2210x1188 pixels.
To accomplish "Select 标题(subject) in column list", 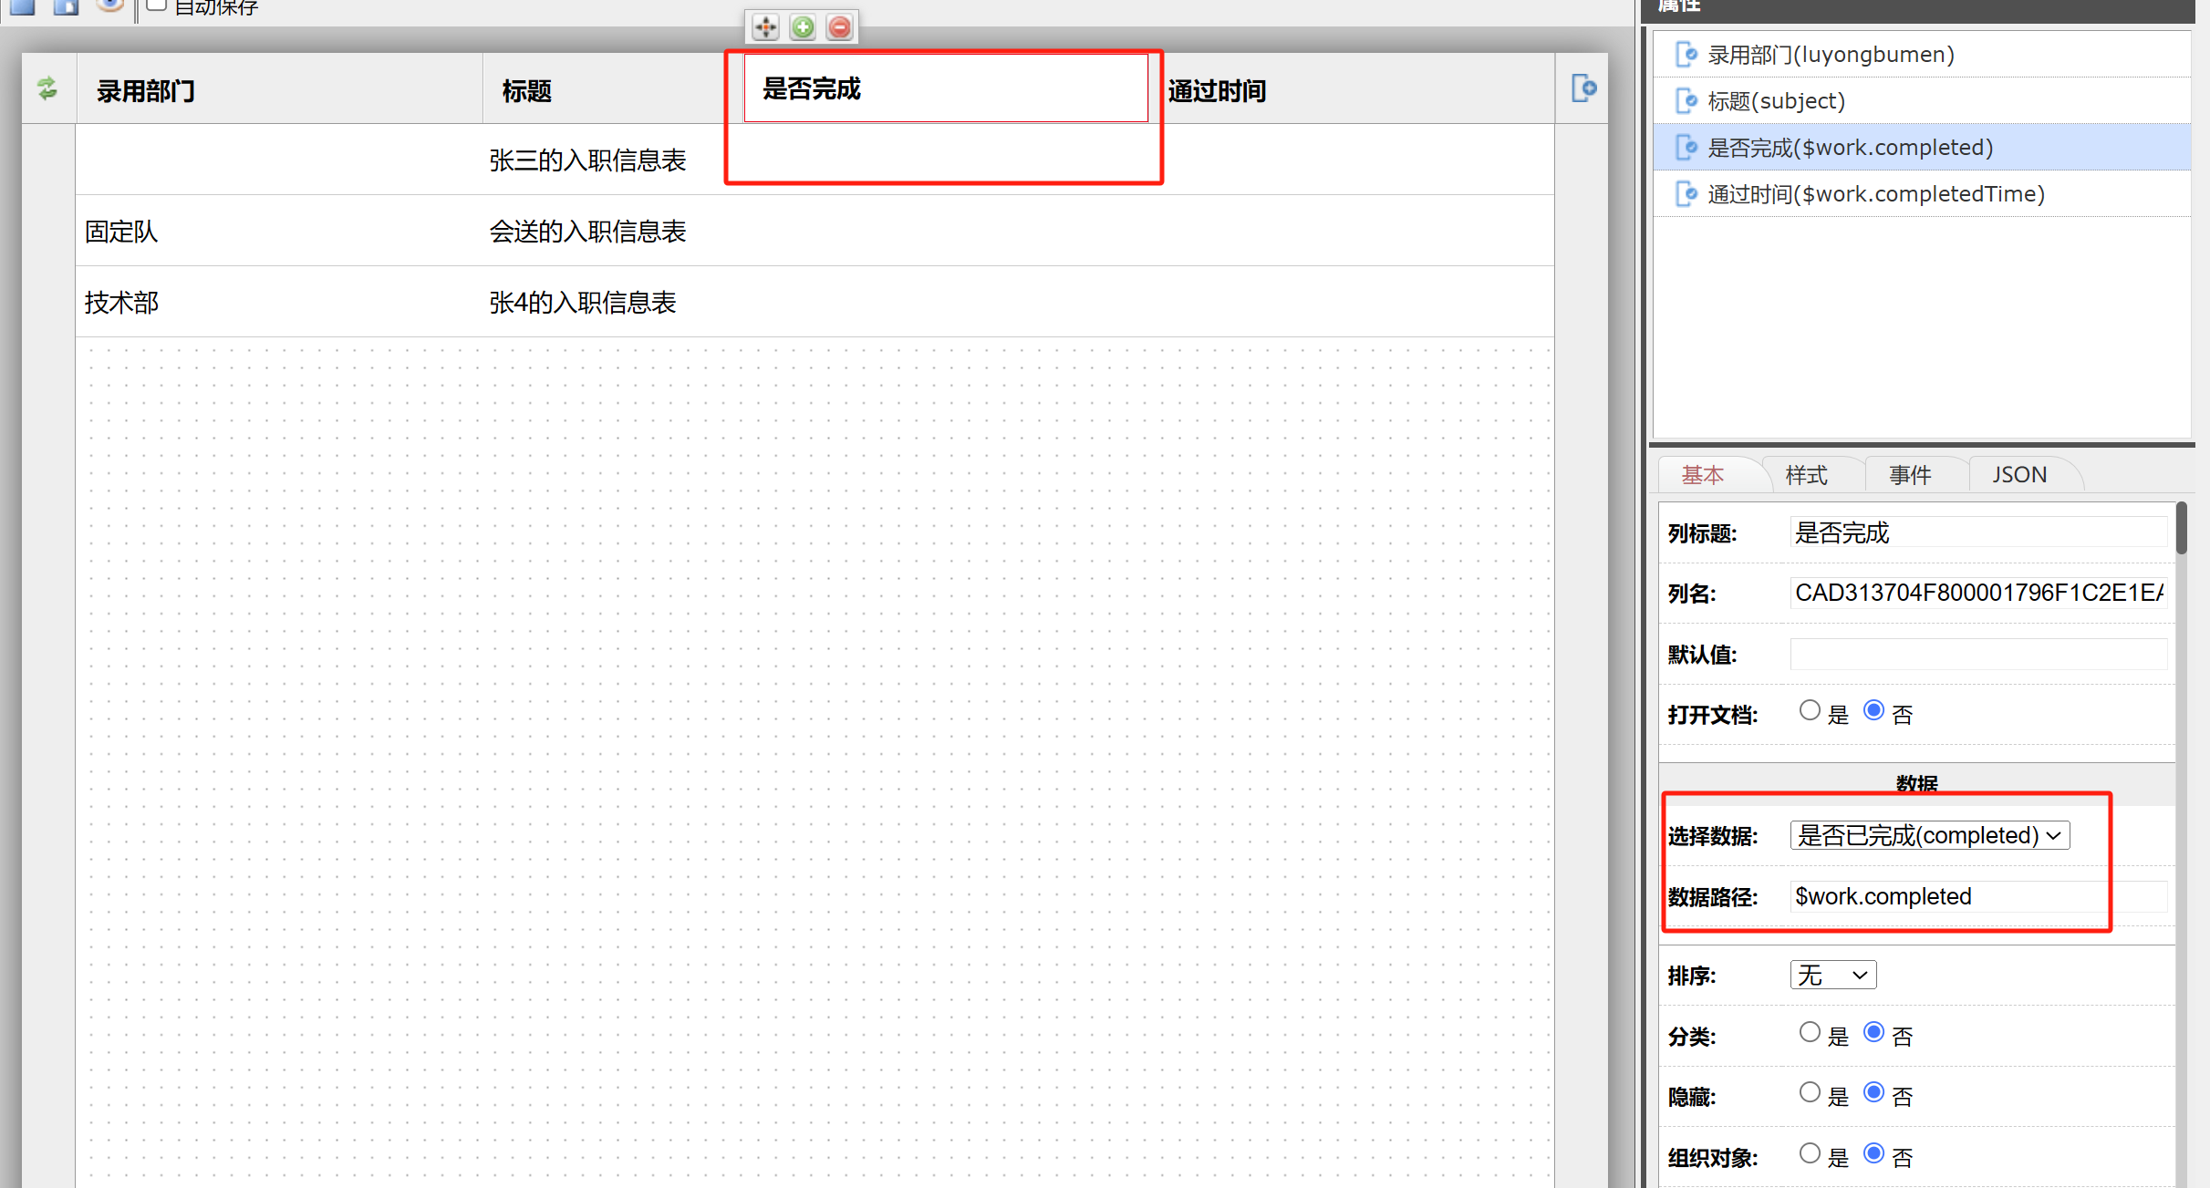I will (1776, 101).
